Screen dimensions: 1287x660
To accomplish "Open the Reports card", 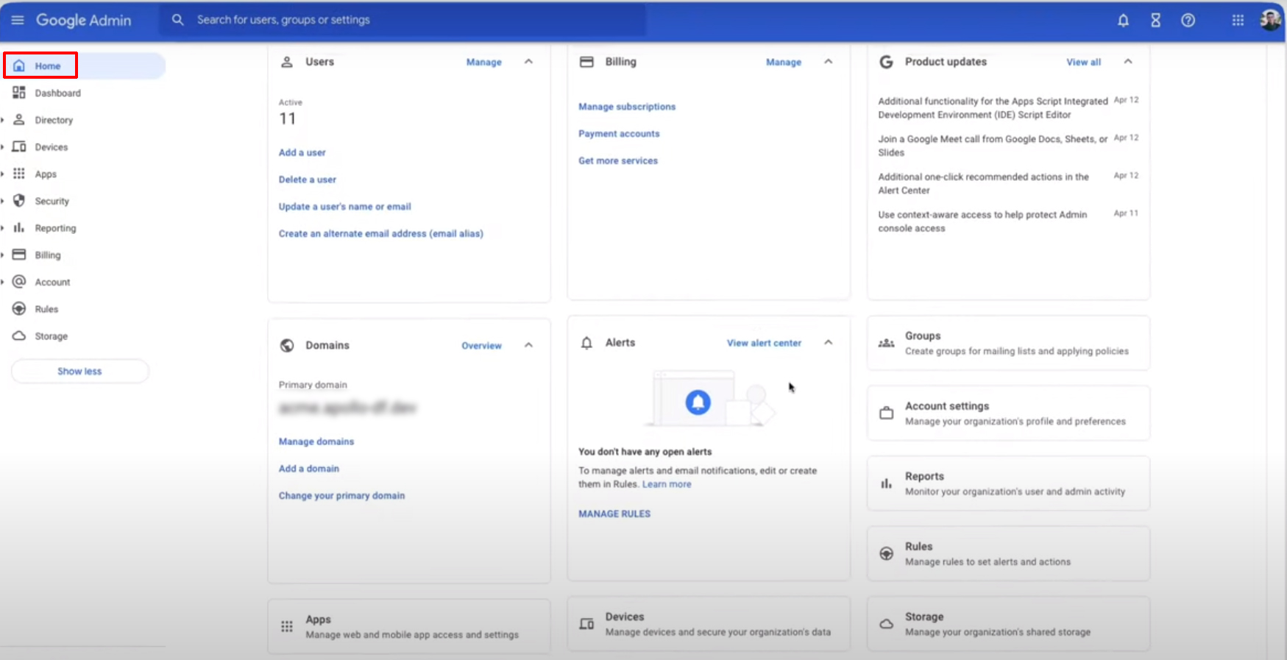I will 1008,483.
